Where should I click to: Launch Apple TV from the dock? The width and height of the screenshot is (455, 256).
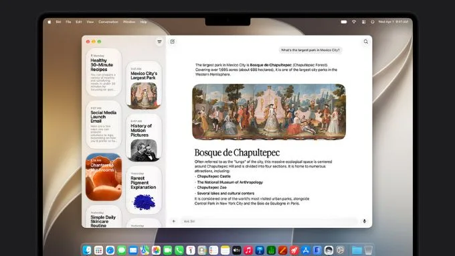pyautogui.click(x=236, y=250)
